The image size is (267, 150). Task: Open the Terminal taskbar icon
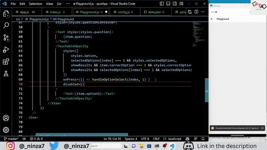coord(157,146)
